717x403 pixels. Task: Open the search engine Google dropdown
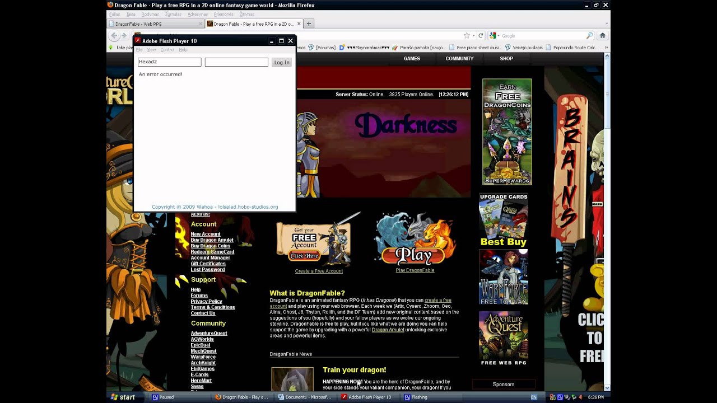pos(493,35)
